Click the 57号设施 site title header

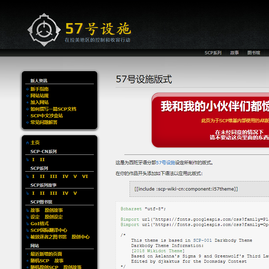(98, 29)
